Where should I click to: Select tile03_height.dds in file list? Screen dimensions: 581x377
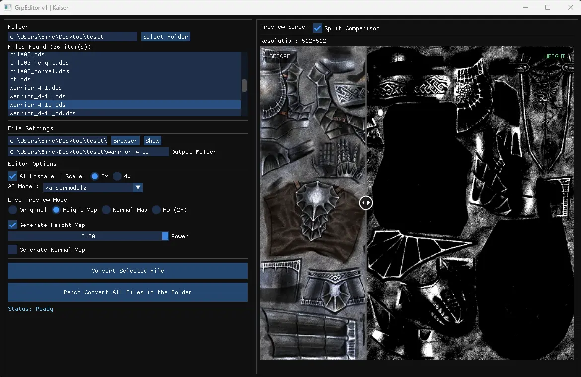click(125, 62)
